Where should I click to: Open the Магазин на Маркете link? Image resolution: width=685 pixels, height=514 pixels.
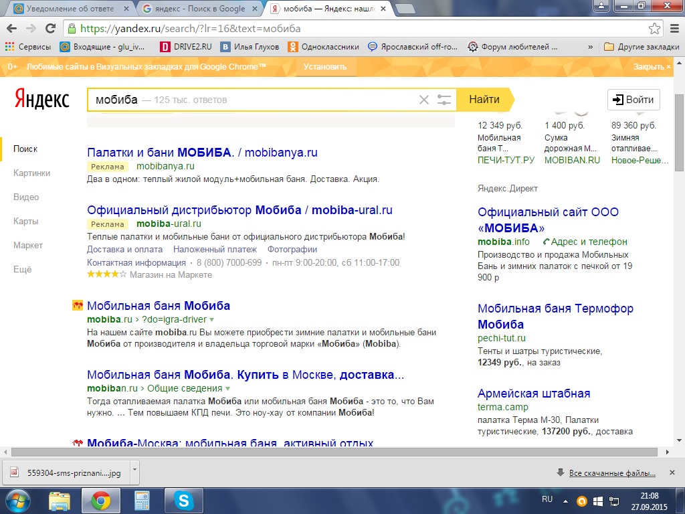click(x=171, y=275)
